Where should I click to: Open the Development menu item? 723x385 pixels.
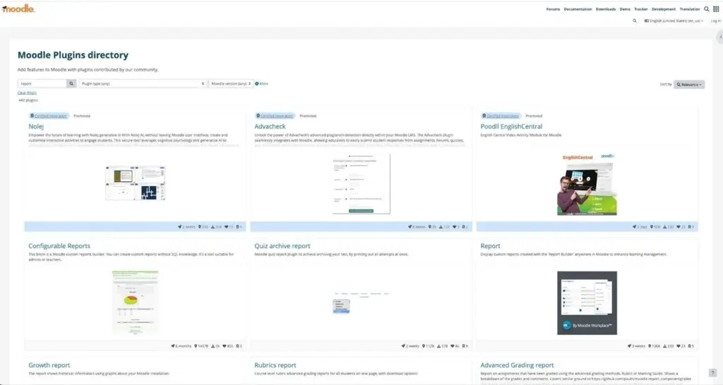[664, 9]
